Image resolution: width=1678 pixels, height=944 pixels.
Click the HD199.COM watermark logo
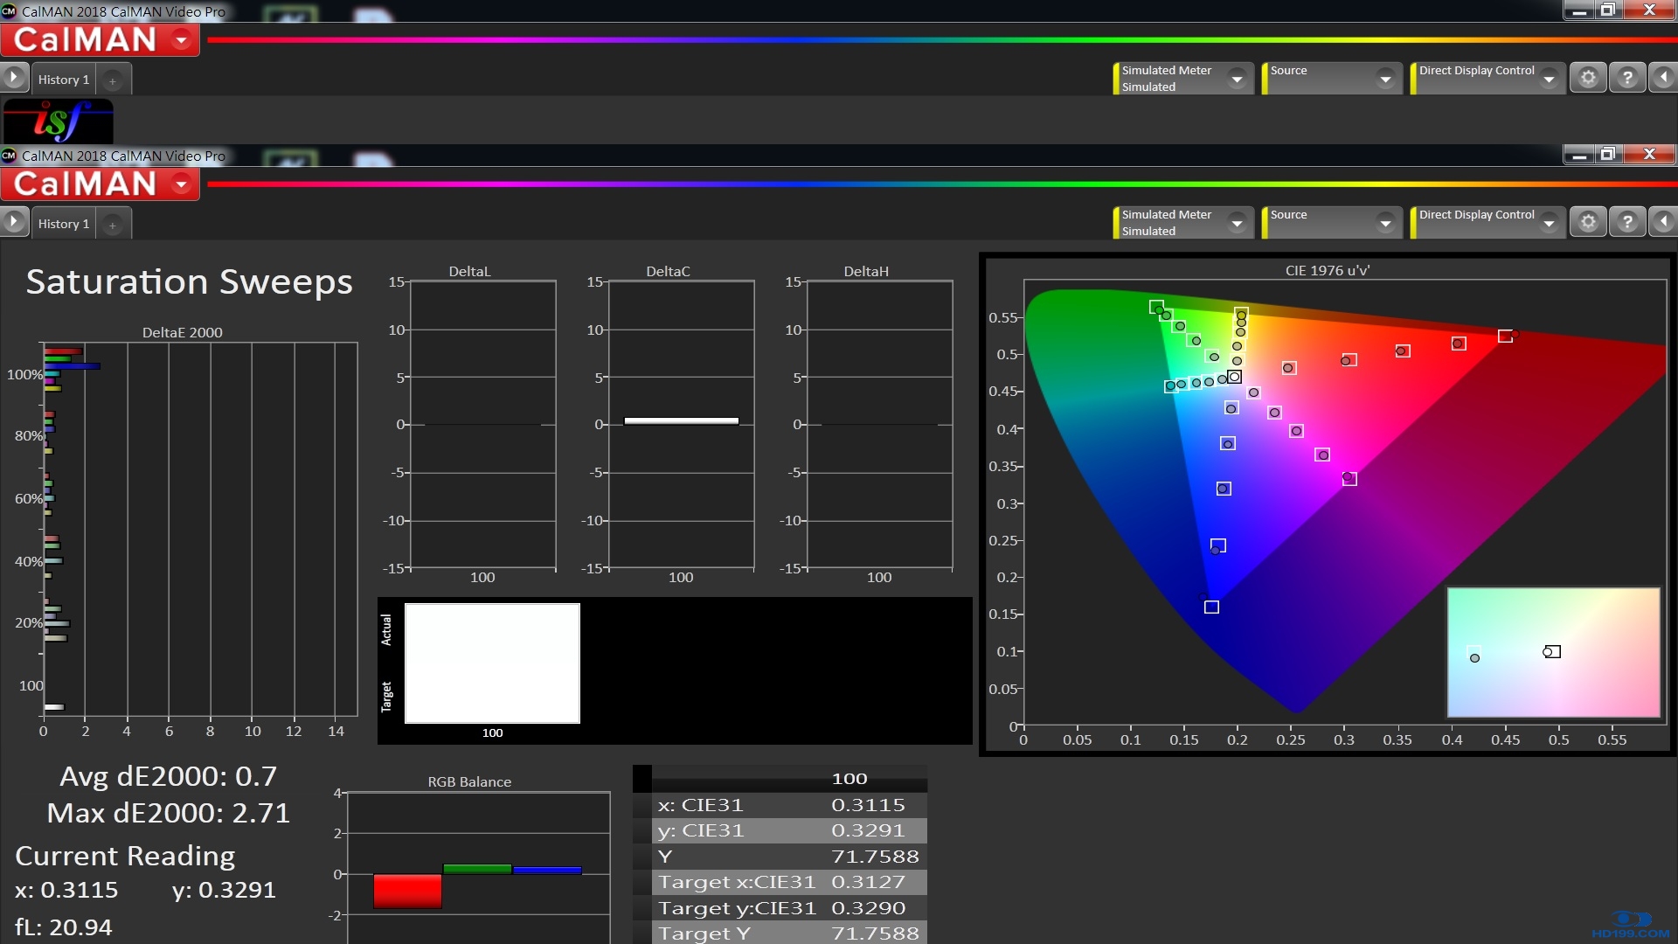coord(1630,925)
